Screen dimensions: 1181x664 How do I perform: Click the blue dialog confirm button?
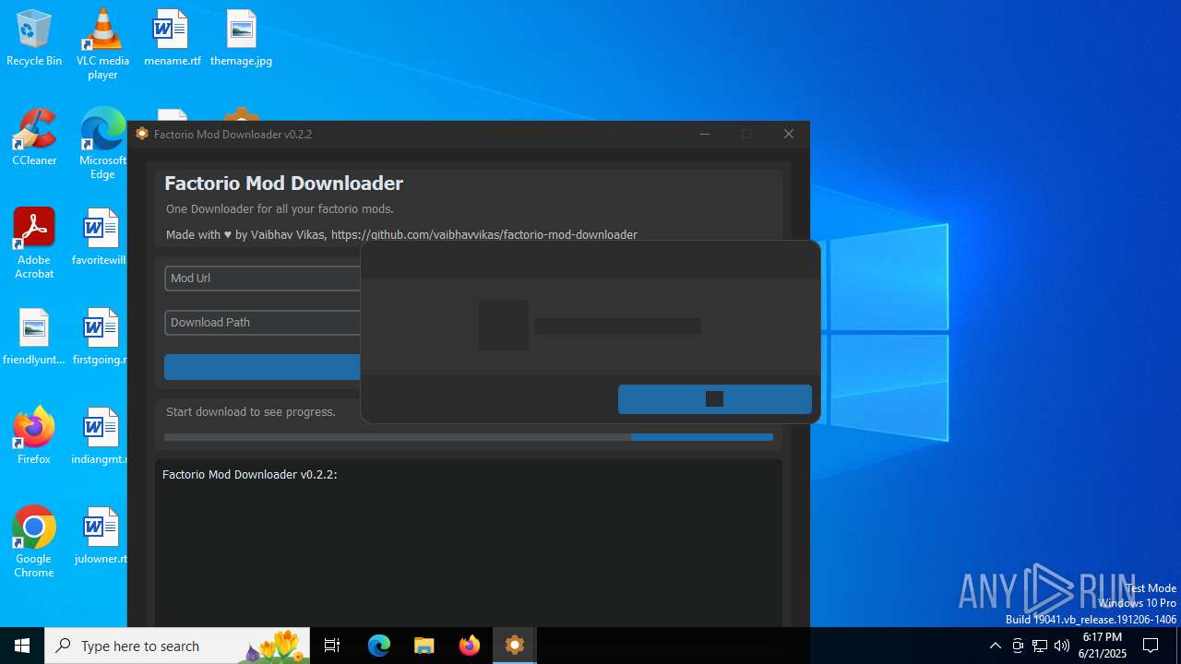[715, 398]
